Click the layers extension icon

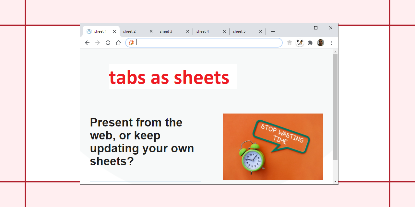tap(289, 42)
